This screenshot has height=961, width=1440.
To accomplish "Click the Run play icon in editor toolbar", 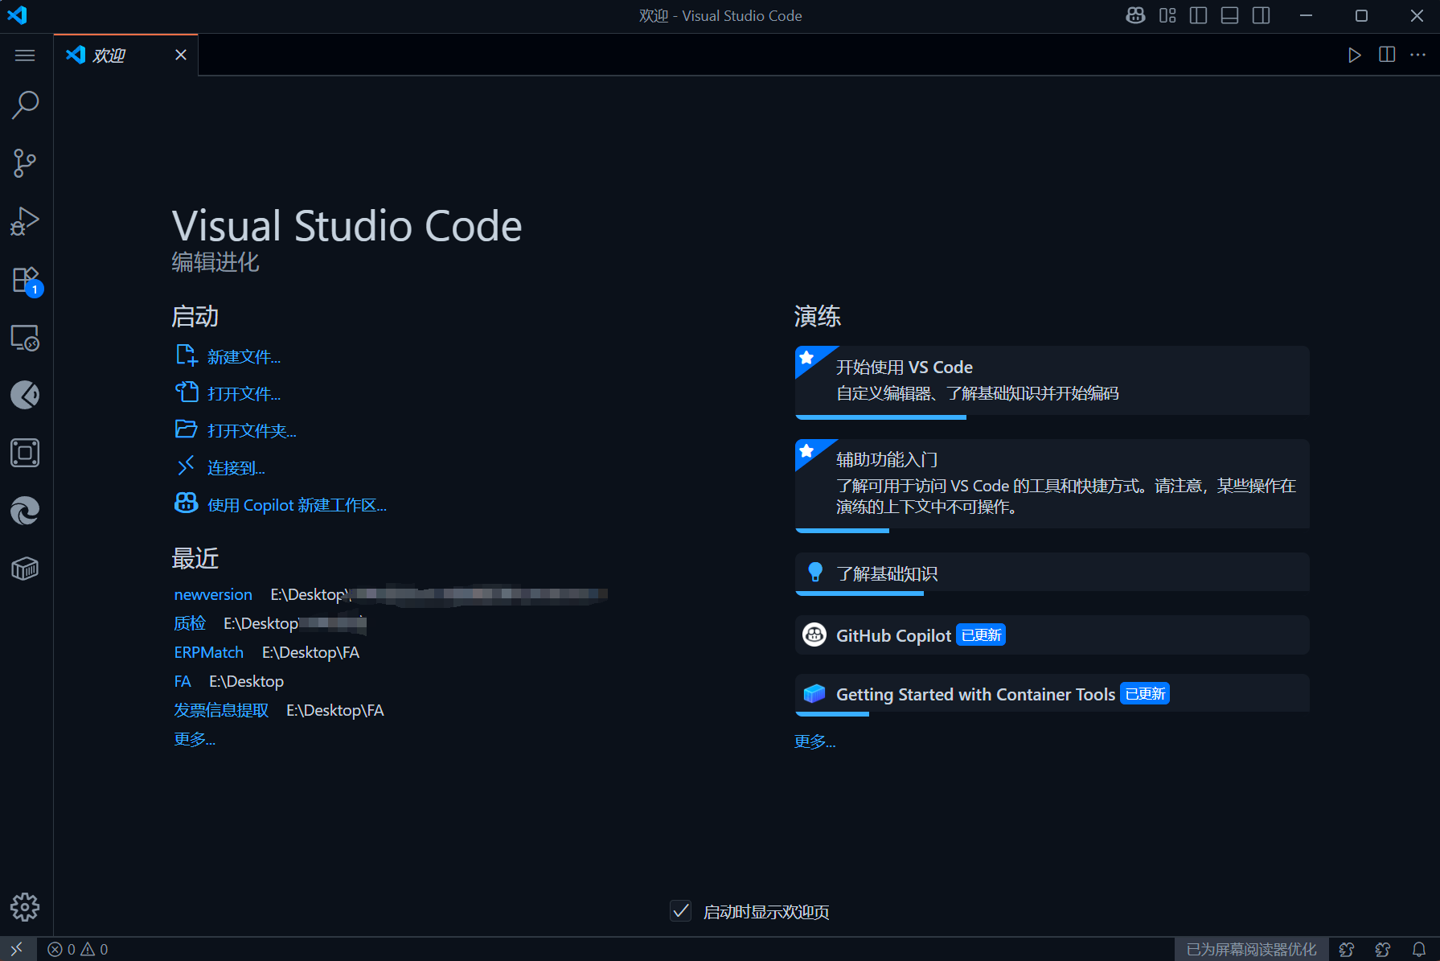I will pyautogui.click(x=1355, y=55).
